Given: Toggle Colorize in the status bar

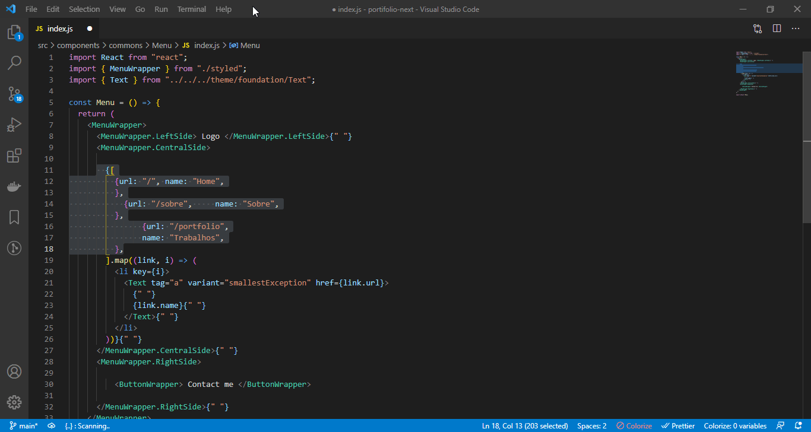Looking at the screenshot, I should click(x=634, y=425).
